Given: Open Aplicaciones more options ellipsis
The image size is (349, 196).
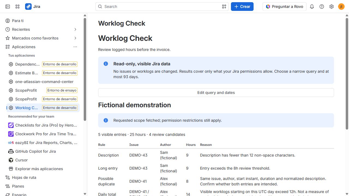Looking at the screenshot, I should tap(75, 47).
